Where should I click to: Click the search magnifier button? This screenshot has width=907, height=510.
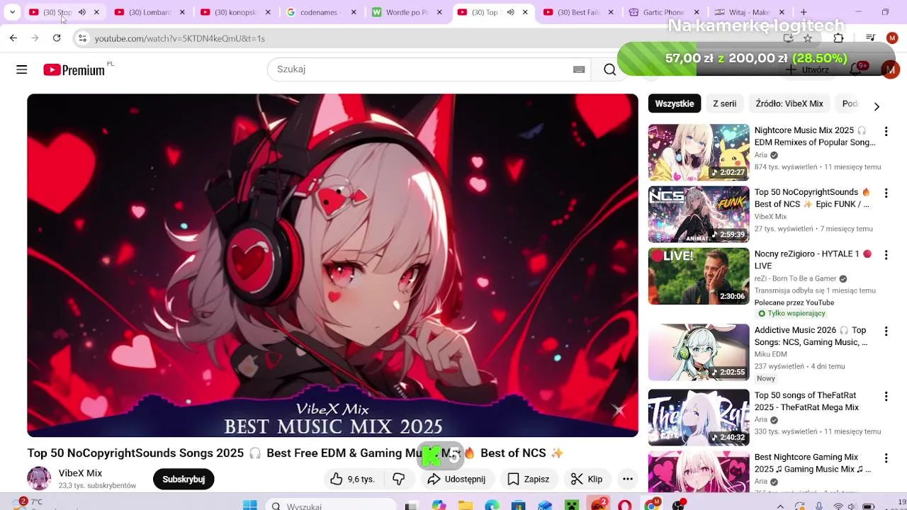click(609, 69)
